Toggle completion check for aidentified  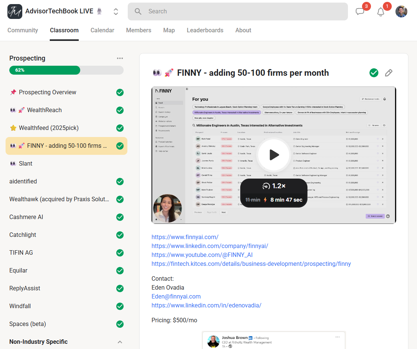[x=120, y=182]
